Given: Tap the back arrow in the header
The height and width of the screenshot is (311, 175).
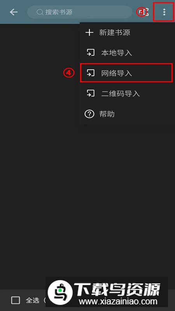Looking at the screenshot, I should coord(14,12).
